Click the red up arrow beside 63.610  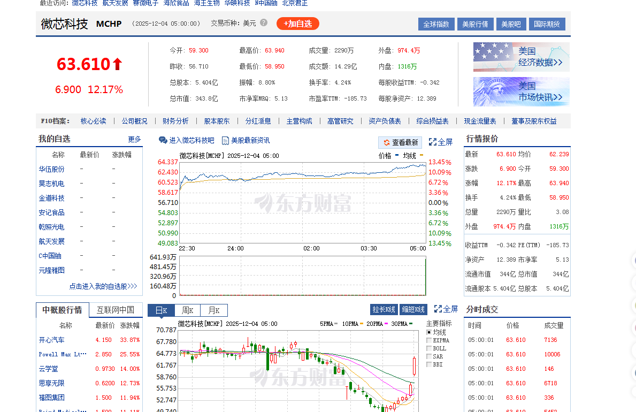coord(118,64)
